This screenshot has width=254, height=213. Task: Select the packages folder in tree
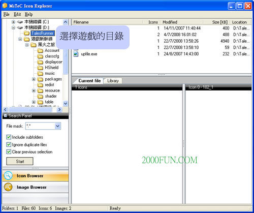coord(53,79)
